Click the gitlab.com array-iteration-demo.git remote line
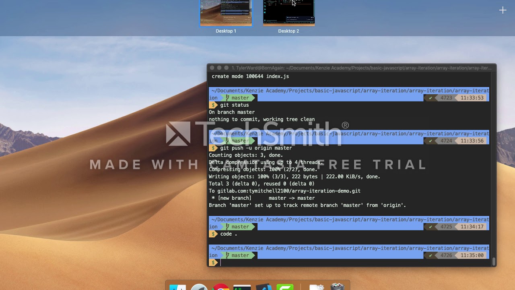This screenshot has height=290, width=515. tap(284, 191)
